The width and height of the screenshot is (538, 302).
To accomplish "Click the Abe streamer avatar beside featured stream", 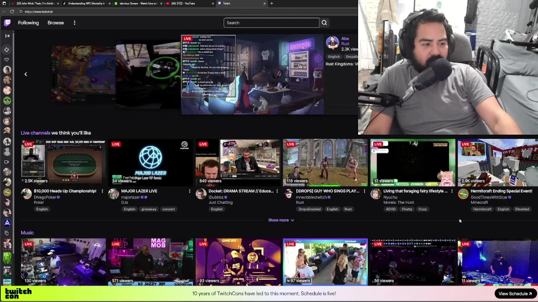I will point(332,42).
